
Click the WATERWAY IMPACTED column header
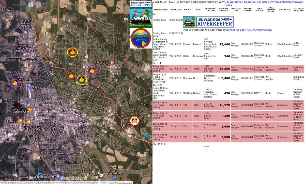(x=299, y=10)
